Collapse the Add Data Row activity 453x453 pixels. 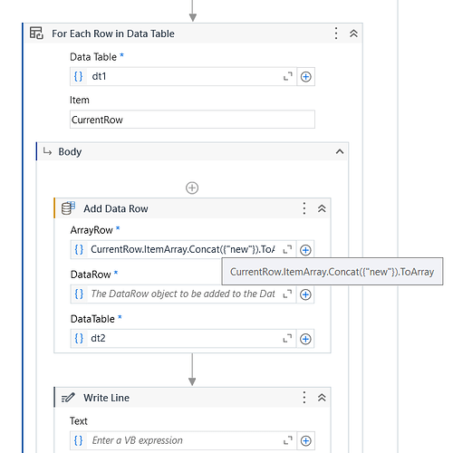coord(322,208)
